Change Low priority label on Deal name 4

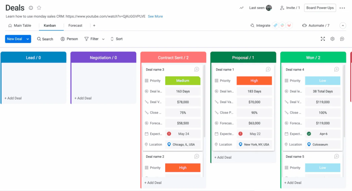pyautogui.click(x=323, y=81)
